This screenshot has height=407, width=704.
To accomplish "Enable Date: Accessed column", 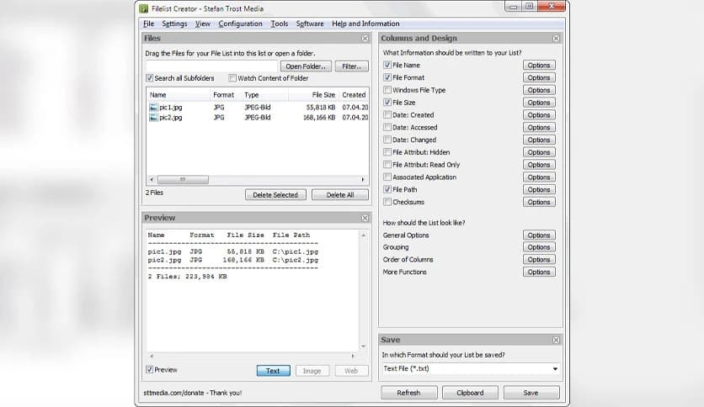I will 387,127.
